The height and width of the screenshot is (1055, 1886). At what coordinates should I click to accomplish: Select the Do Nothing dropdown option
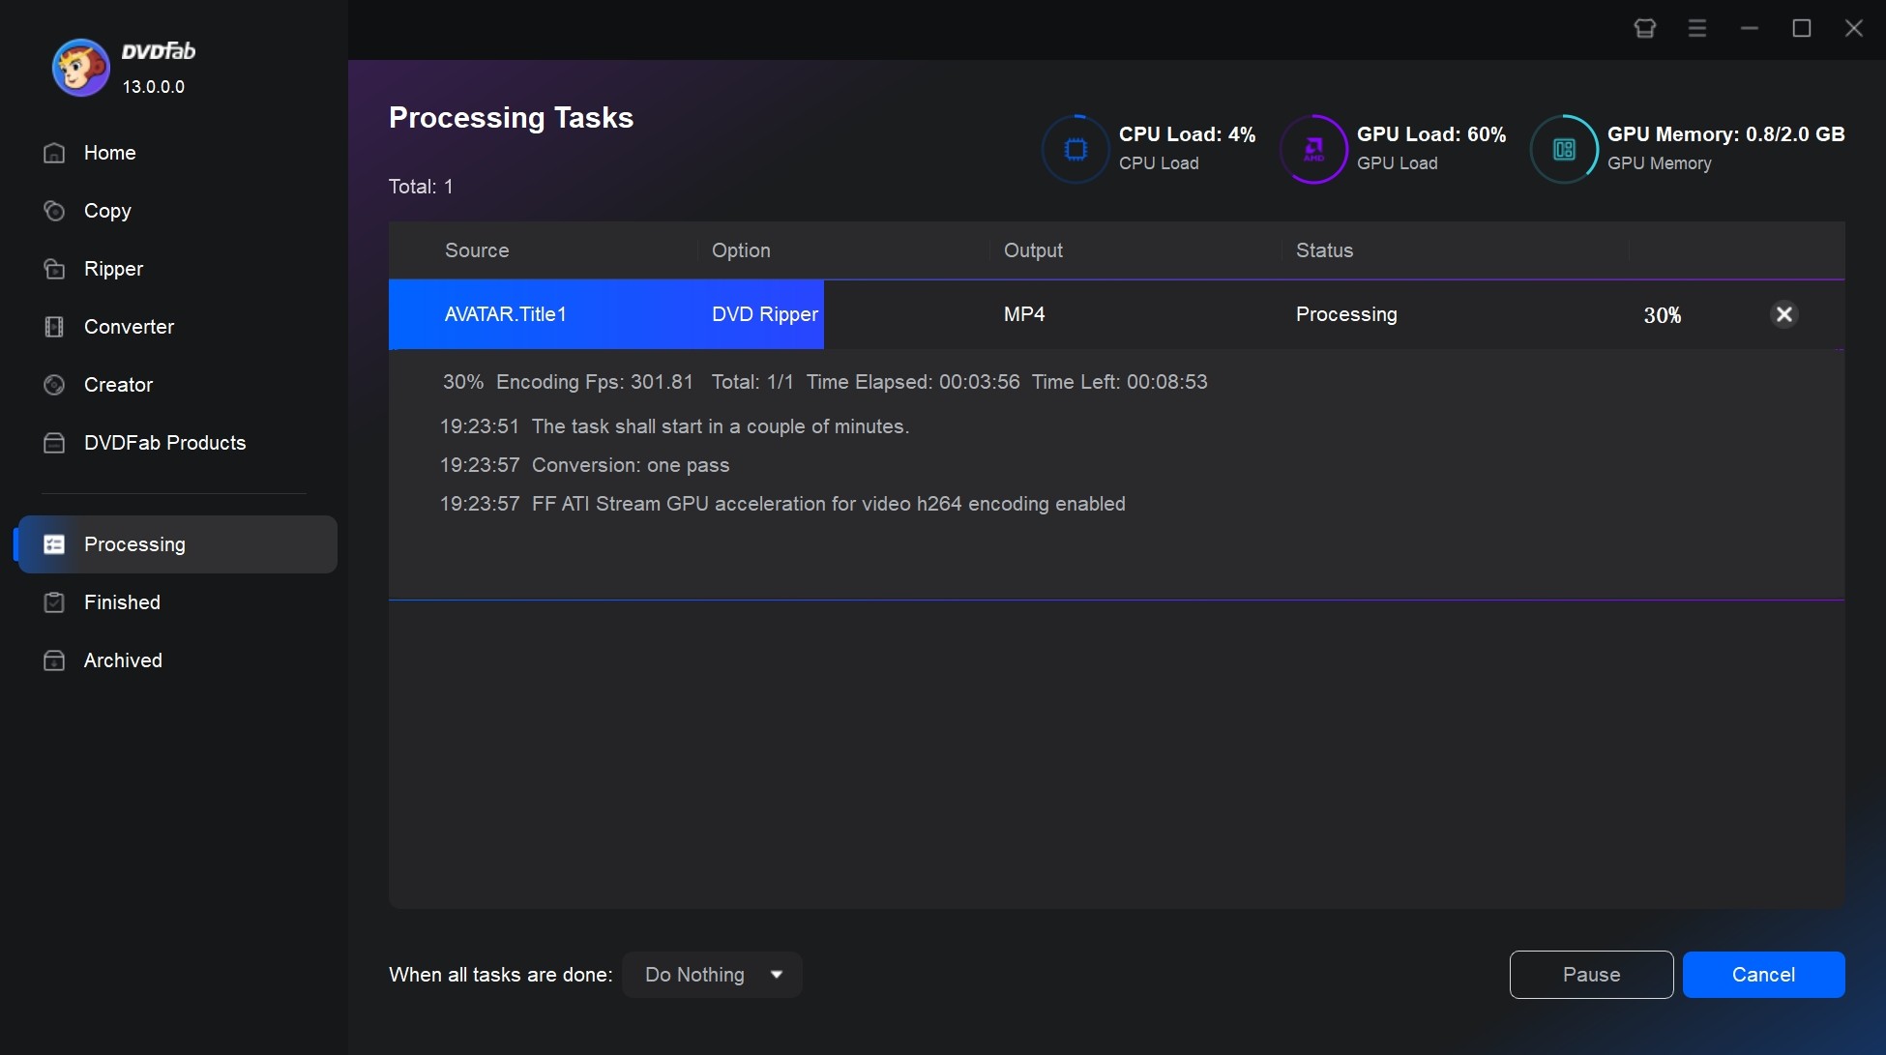click(711, 975)
